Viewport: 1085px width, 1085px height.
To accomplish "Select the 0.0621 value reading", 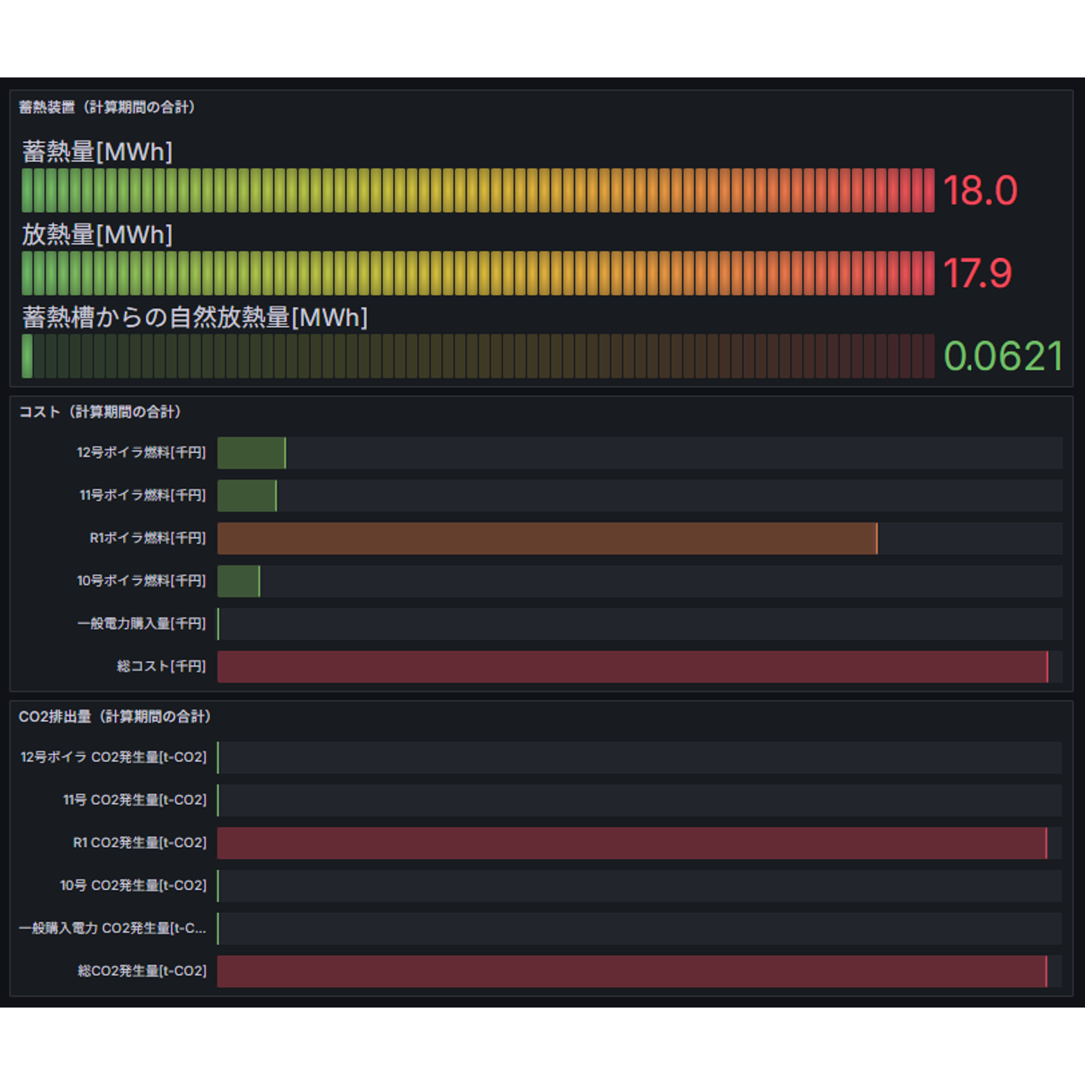I will [x=1003, y=356].
